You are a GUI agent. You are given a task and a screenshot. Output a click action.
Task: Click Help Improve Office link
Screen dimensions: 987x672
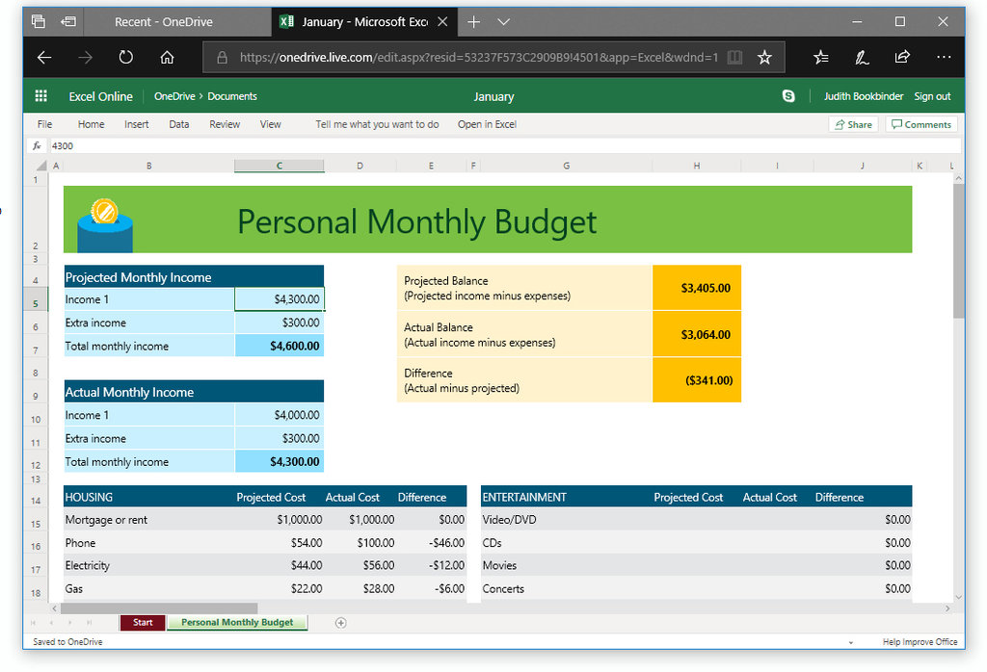[x=920, y=642]
